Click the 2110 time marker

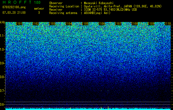pos(167,24)
